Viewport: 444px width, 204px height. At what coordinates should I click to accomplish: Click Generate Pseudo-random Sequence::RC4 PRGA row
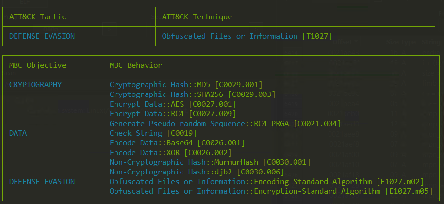[225, 124]
